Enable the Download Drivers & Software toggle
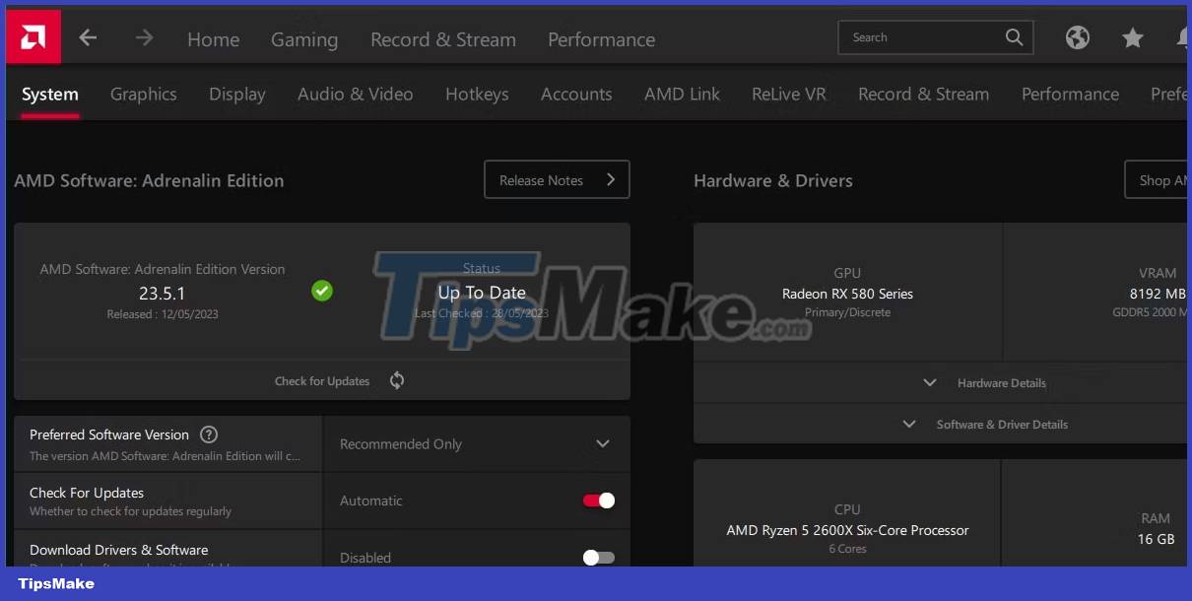 [x=597, y=558]
